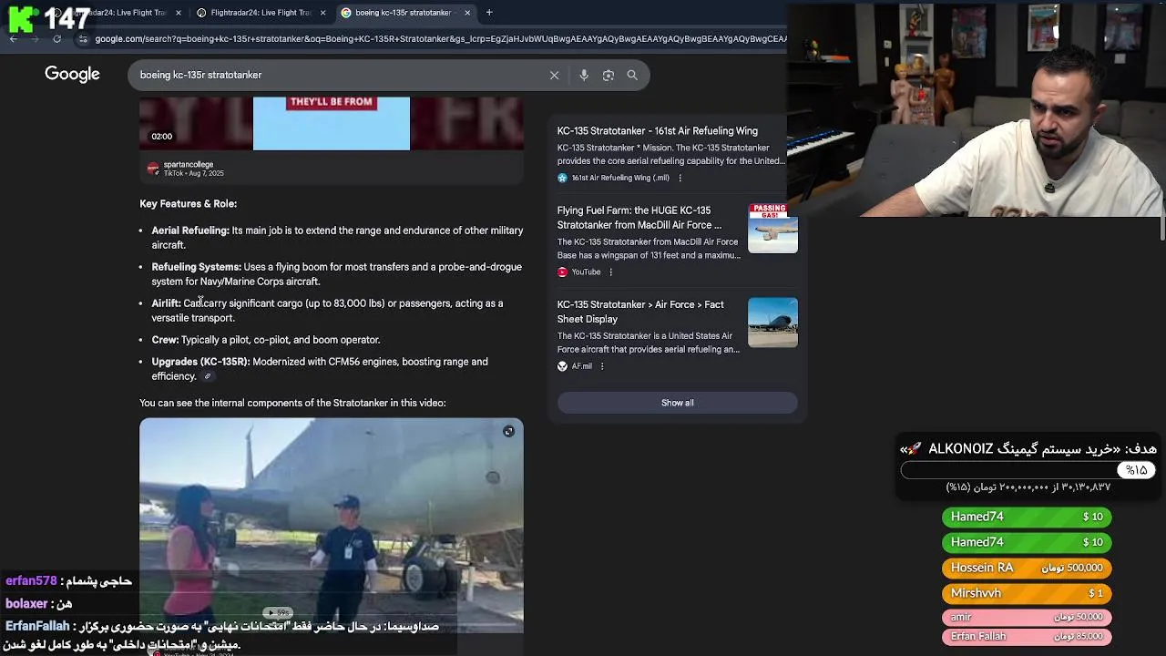Click Mirshvvh $1 donation entry
Viewport: 1166px width, 656px height.
[1028, 593]
